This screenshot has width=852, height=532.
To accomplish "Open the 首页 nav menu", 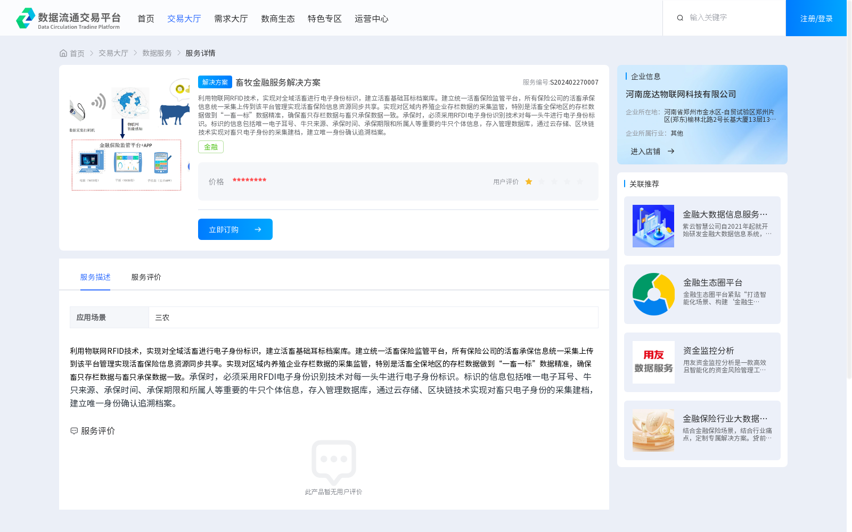I will point(146,19).
